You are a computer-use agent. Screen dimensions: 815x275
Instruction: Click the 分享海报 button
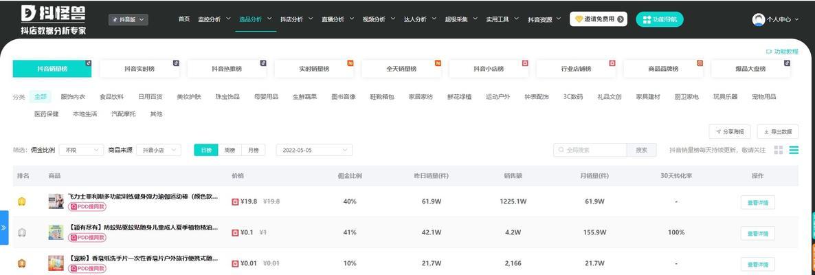tap(730, 131)
